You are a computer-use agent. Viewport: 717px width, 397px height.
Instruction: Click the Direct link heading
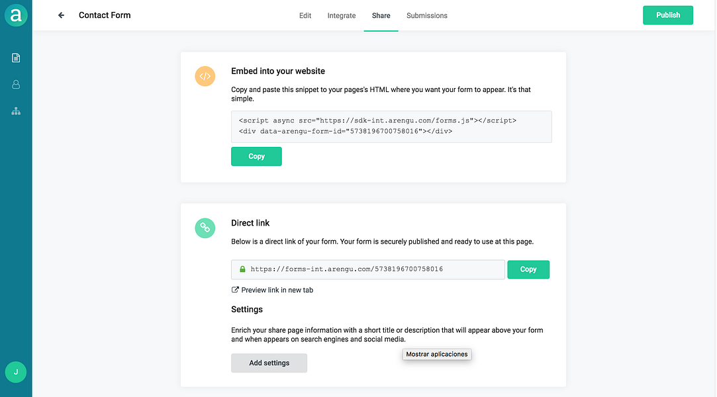250,223
